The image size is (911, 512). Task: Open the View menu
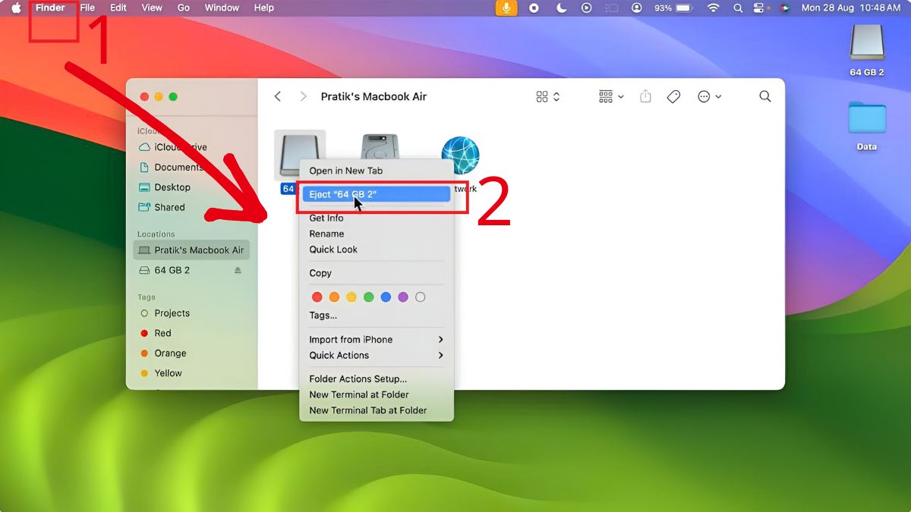152,8
